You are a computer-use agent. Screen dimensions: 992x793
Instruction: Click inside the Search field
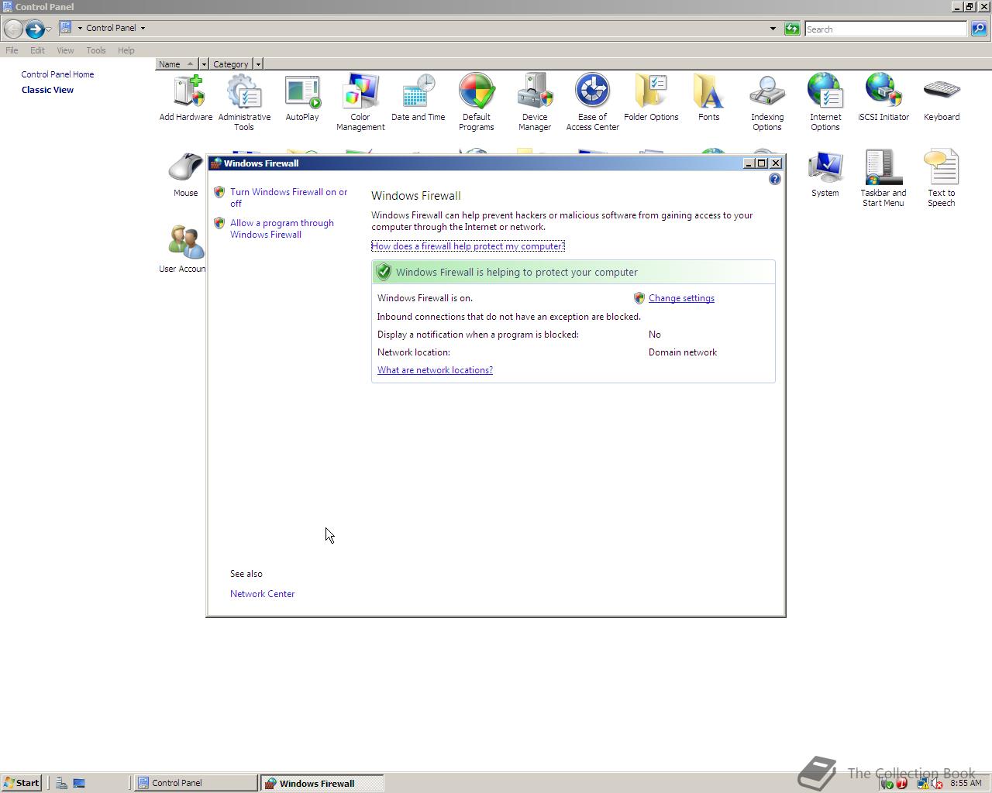(x=886, y=29)
